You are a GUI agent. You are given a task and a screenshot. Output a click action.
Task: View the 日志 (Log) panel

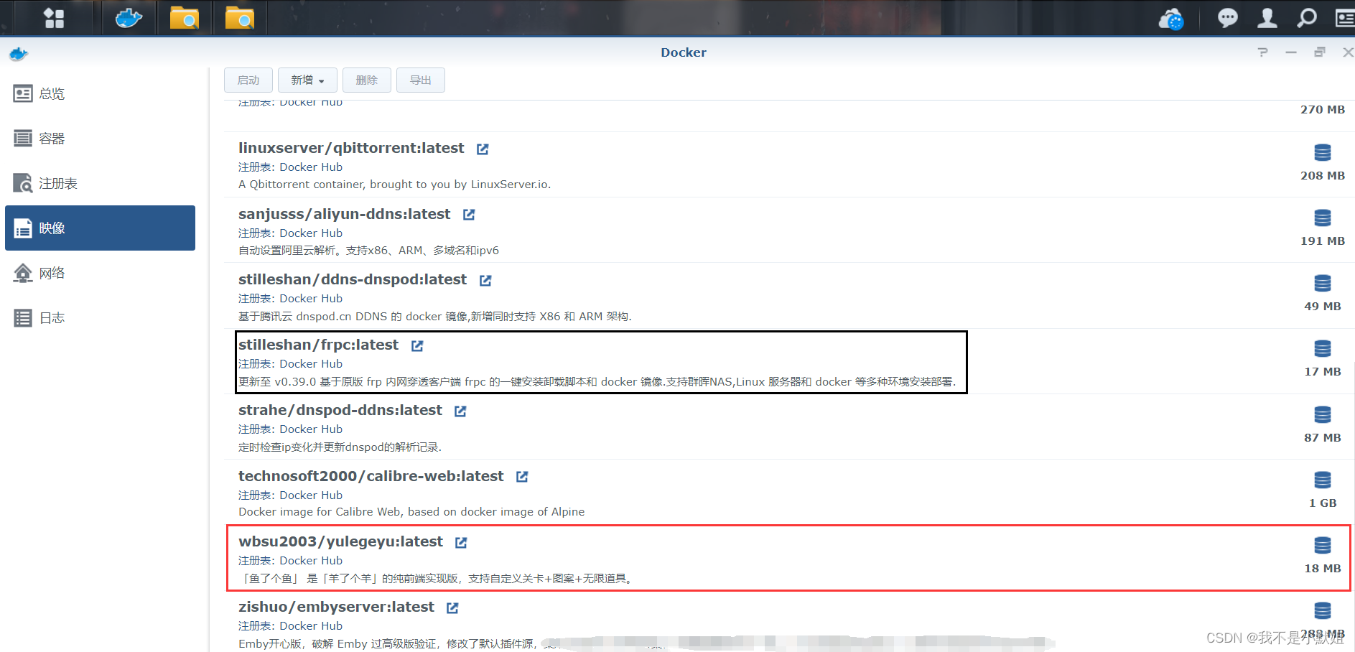(52, 317)
